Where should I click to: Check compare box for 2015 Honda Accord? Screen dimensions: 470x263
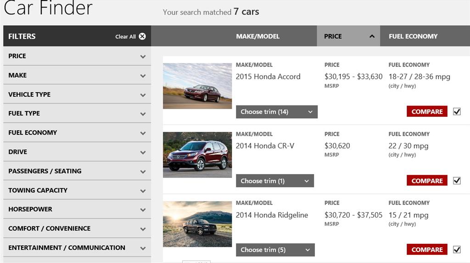(457, 112)
